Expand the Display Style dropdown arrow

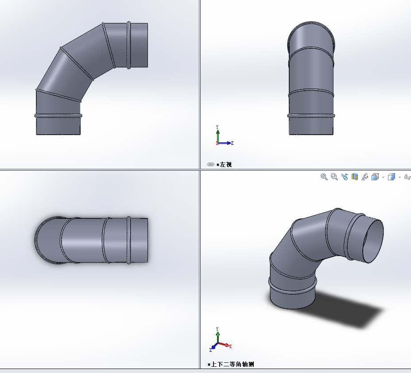click(399, 178)
